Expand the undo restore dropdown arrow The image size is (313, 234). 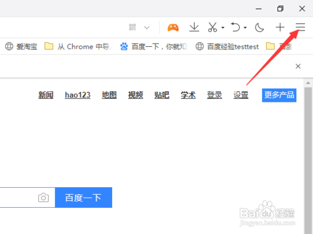click(x=245, y=27)
